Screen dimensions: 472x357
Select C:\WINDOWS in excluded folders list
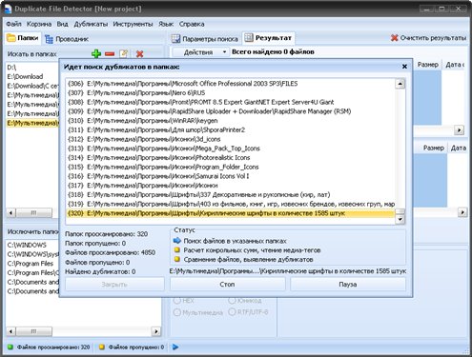pyautogui.click(x=27, y=245)
